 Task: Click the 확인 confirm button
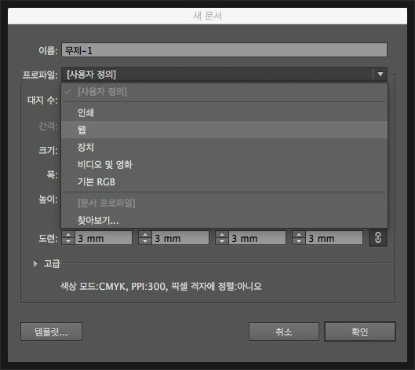click(x=360, y=332)
